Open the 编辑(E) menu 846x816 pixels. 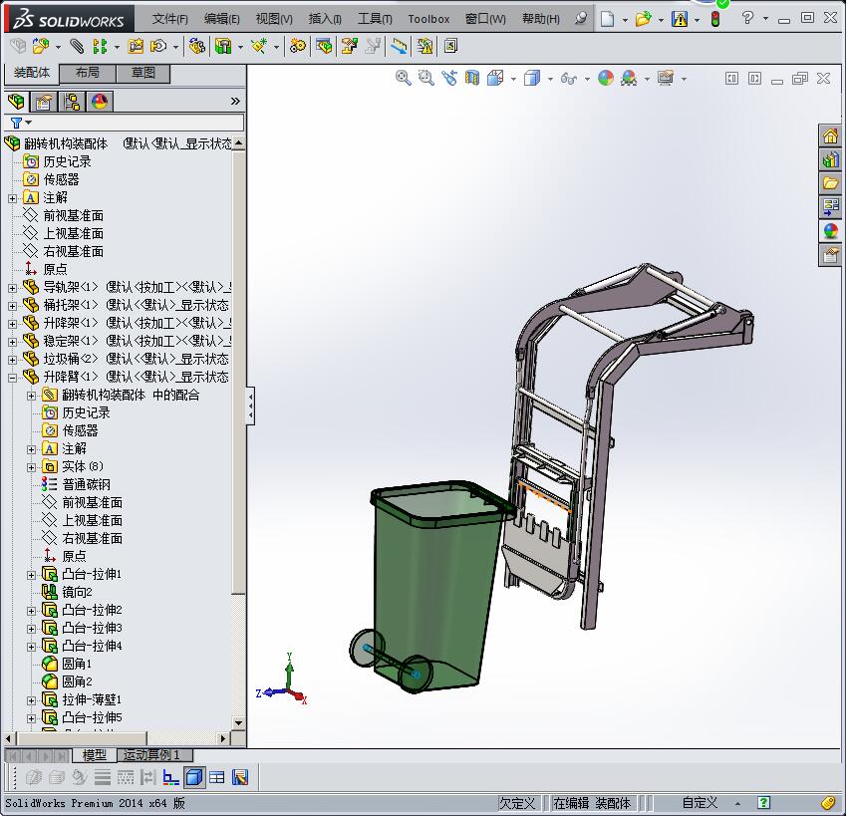tap(222, 19)
